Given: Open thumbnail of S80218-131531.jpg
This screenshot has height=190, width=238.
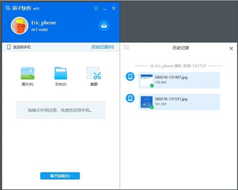Looking at the screenshot, I should [146, 102].
